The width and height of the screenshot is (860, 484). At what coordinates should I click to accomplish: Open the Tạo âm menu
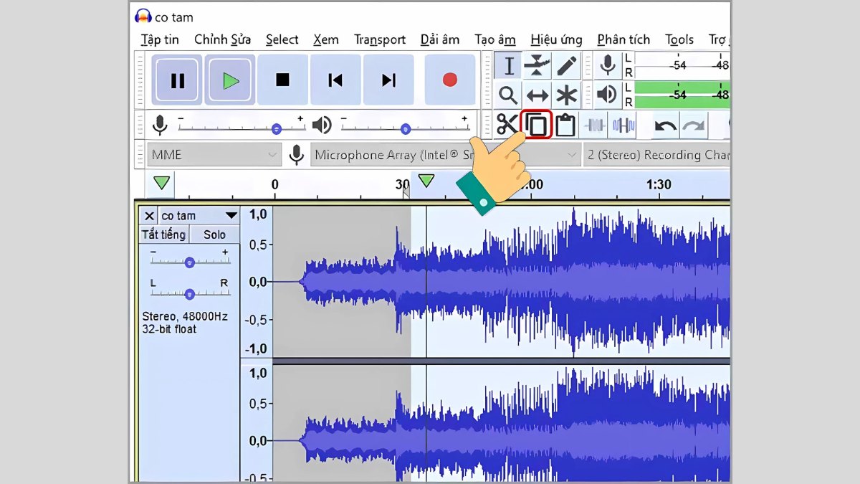495,39
